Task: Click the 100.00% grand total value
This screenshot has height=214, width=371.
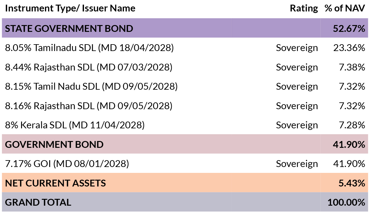Action: point(346,203)
